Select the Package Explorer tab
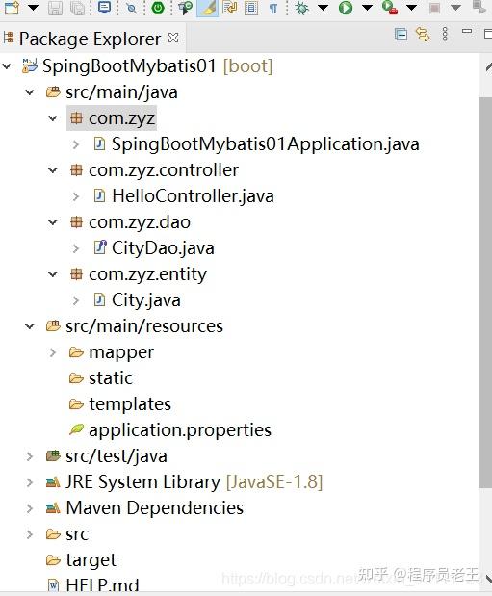This screenshot has height=596, width=492. (x=90, y=39)
